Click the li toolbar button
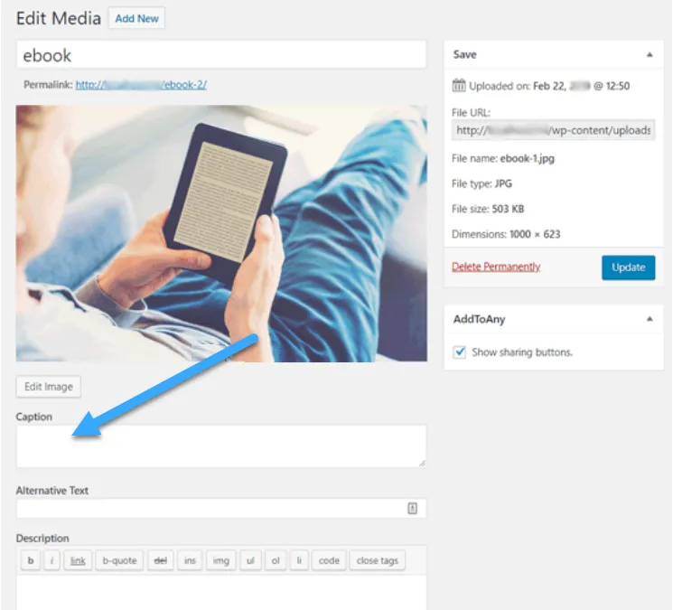This screenshot has width=673, height=610. click(299, 560)
